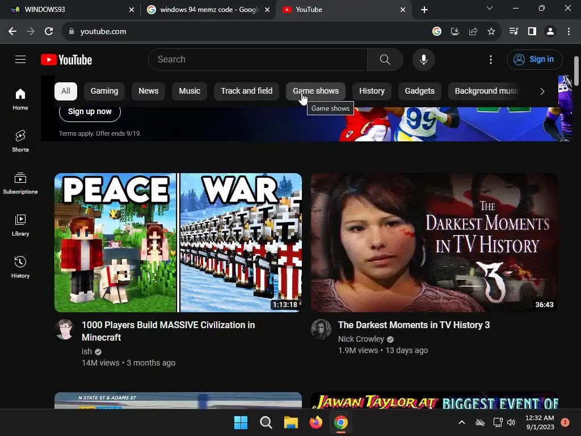The width and height of the screenshot is (581, 436).
Task: Open Chrome profile icon
Action: [x=550, y=32]
